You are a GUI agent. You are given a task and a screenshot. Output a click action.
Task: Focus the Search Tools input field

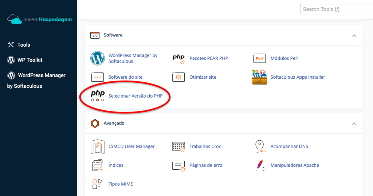[336, 9]
